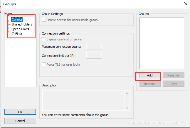Click the empty Groups list box
Image resolution: width=190 pixels, height=128 pixels.
[162, 43]
